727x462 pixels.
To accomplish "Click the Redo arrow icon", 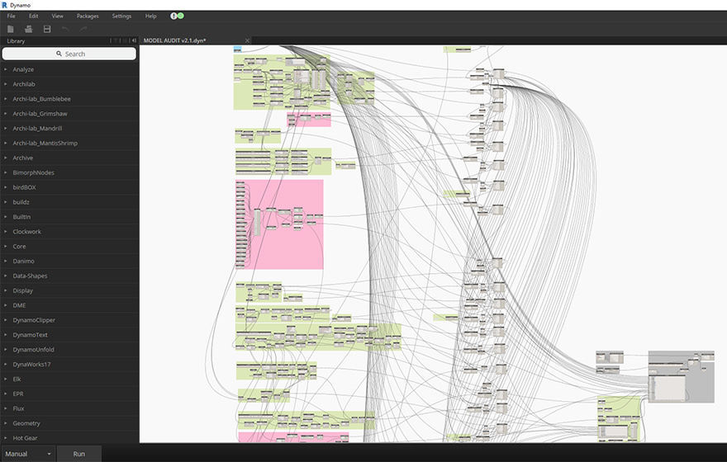I will tap(83, 29).
